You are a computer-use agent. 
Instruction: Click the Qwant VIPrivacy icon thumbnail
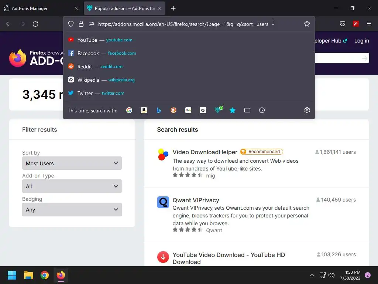click(163, 202)
